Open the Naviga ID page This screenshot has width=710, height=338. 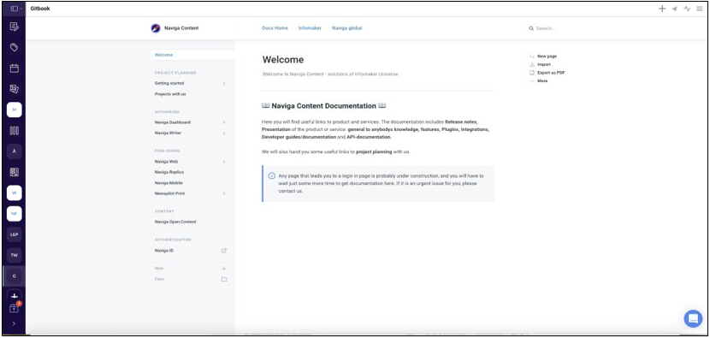[x=164, y=251]
